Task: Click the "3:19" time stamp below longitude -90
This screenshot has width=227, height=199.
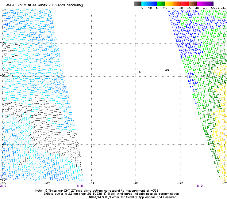Action: click(x=3, y=186)
